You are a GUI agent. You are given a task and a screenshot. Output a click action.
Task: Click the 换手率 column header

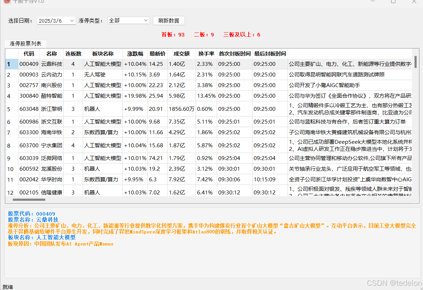206,53
